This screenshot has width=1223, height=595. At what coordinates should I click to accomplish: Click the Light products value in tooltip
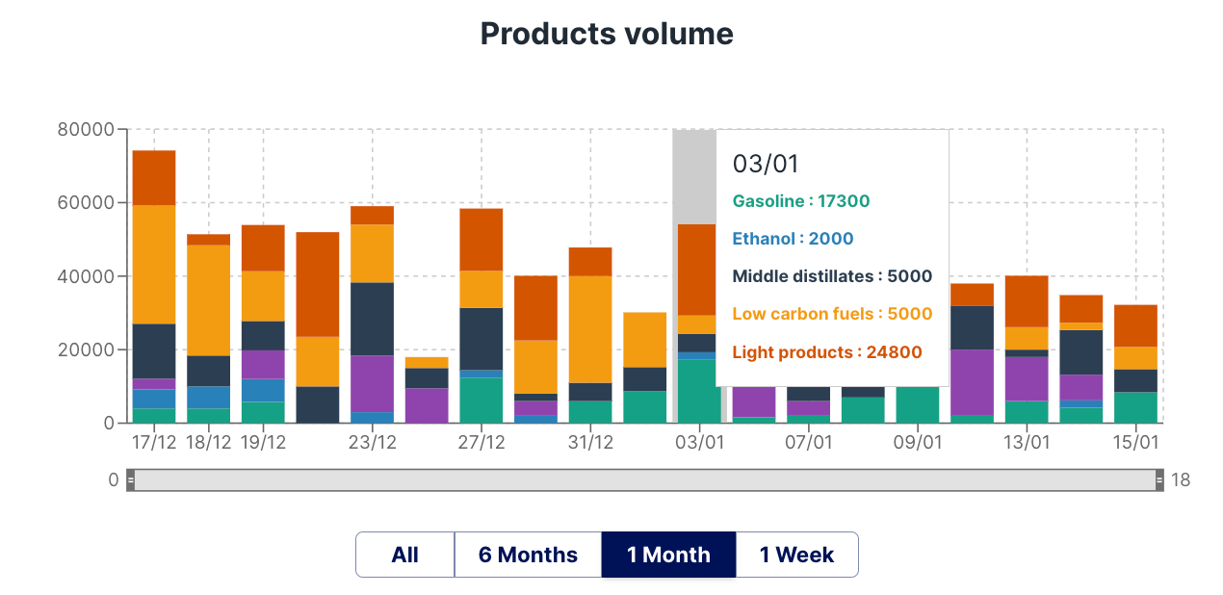click(827, 351)
